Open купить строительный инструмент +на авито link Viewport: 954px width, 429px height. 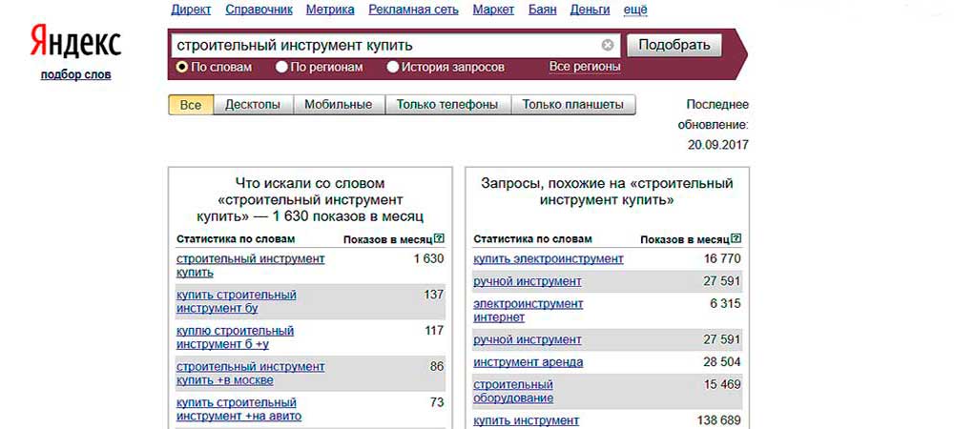[239, 410]
